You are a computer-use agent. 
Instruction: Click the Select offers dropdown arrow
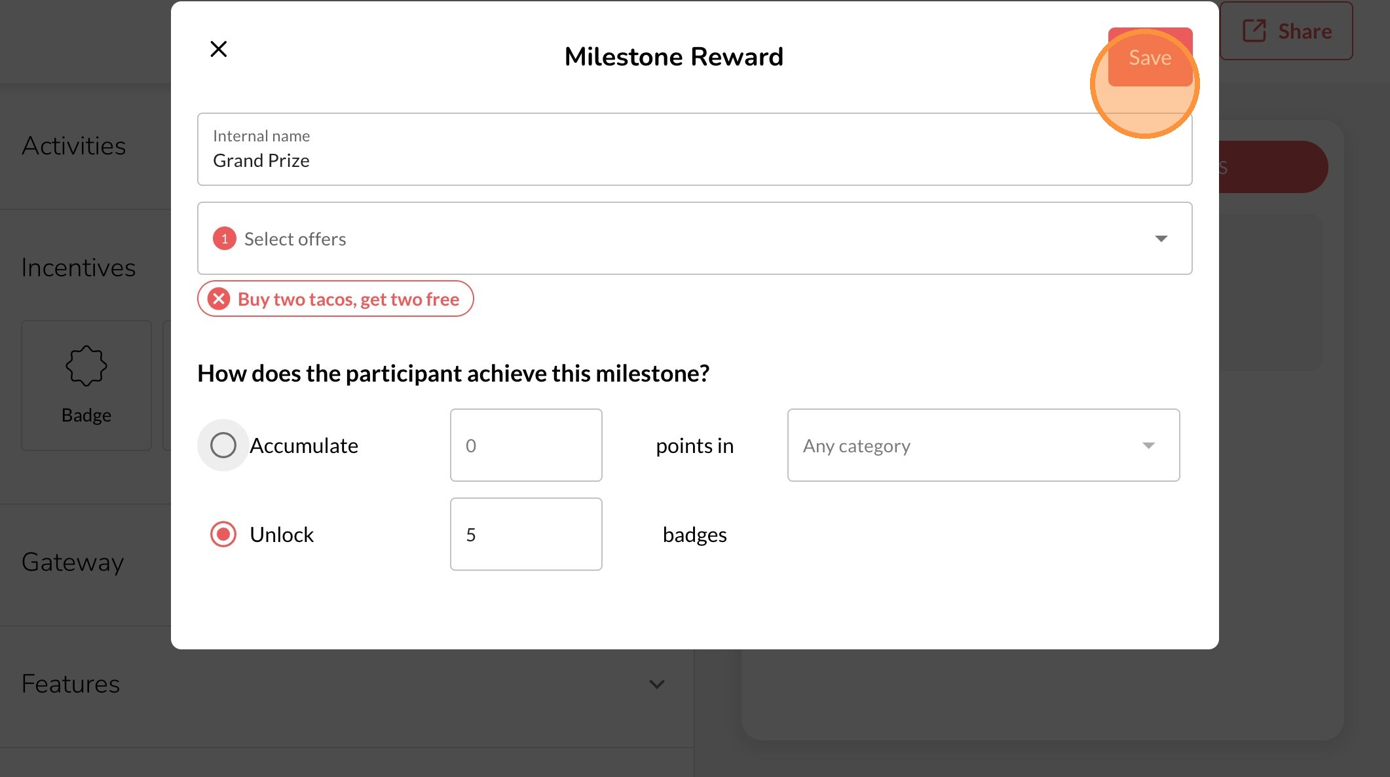1161,239
